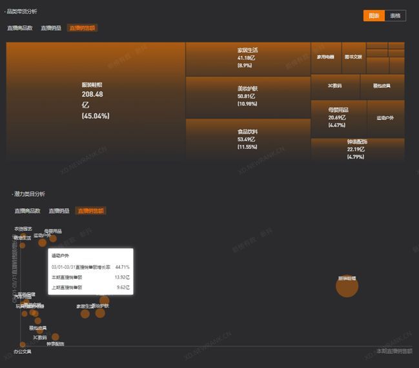
Task: Select 直播销售额 tab in 潜力类目分析
Action: click(90, 211)
